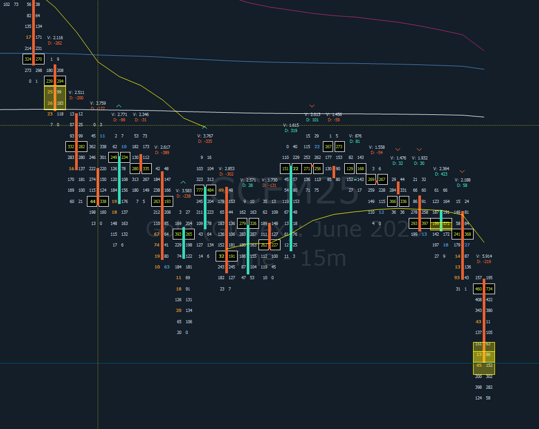Select the volume label 'V: 3.583'
Image resolution: width=539 pixels, height=429 pixels.
(183, 191)
